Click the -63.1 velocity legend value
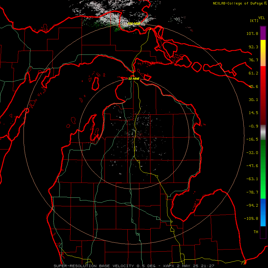The height and width of the screenshot is (268, 268). point(252,179)
